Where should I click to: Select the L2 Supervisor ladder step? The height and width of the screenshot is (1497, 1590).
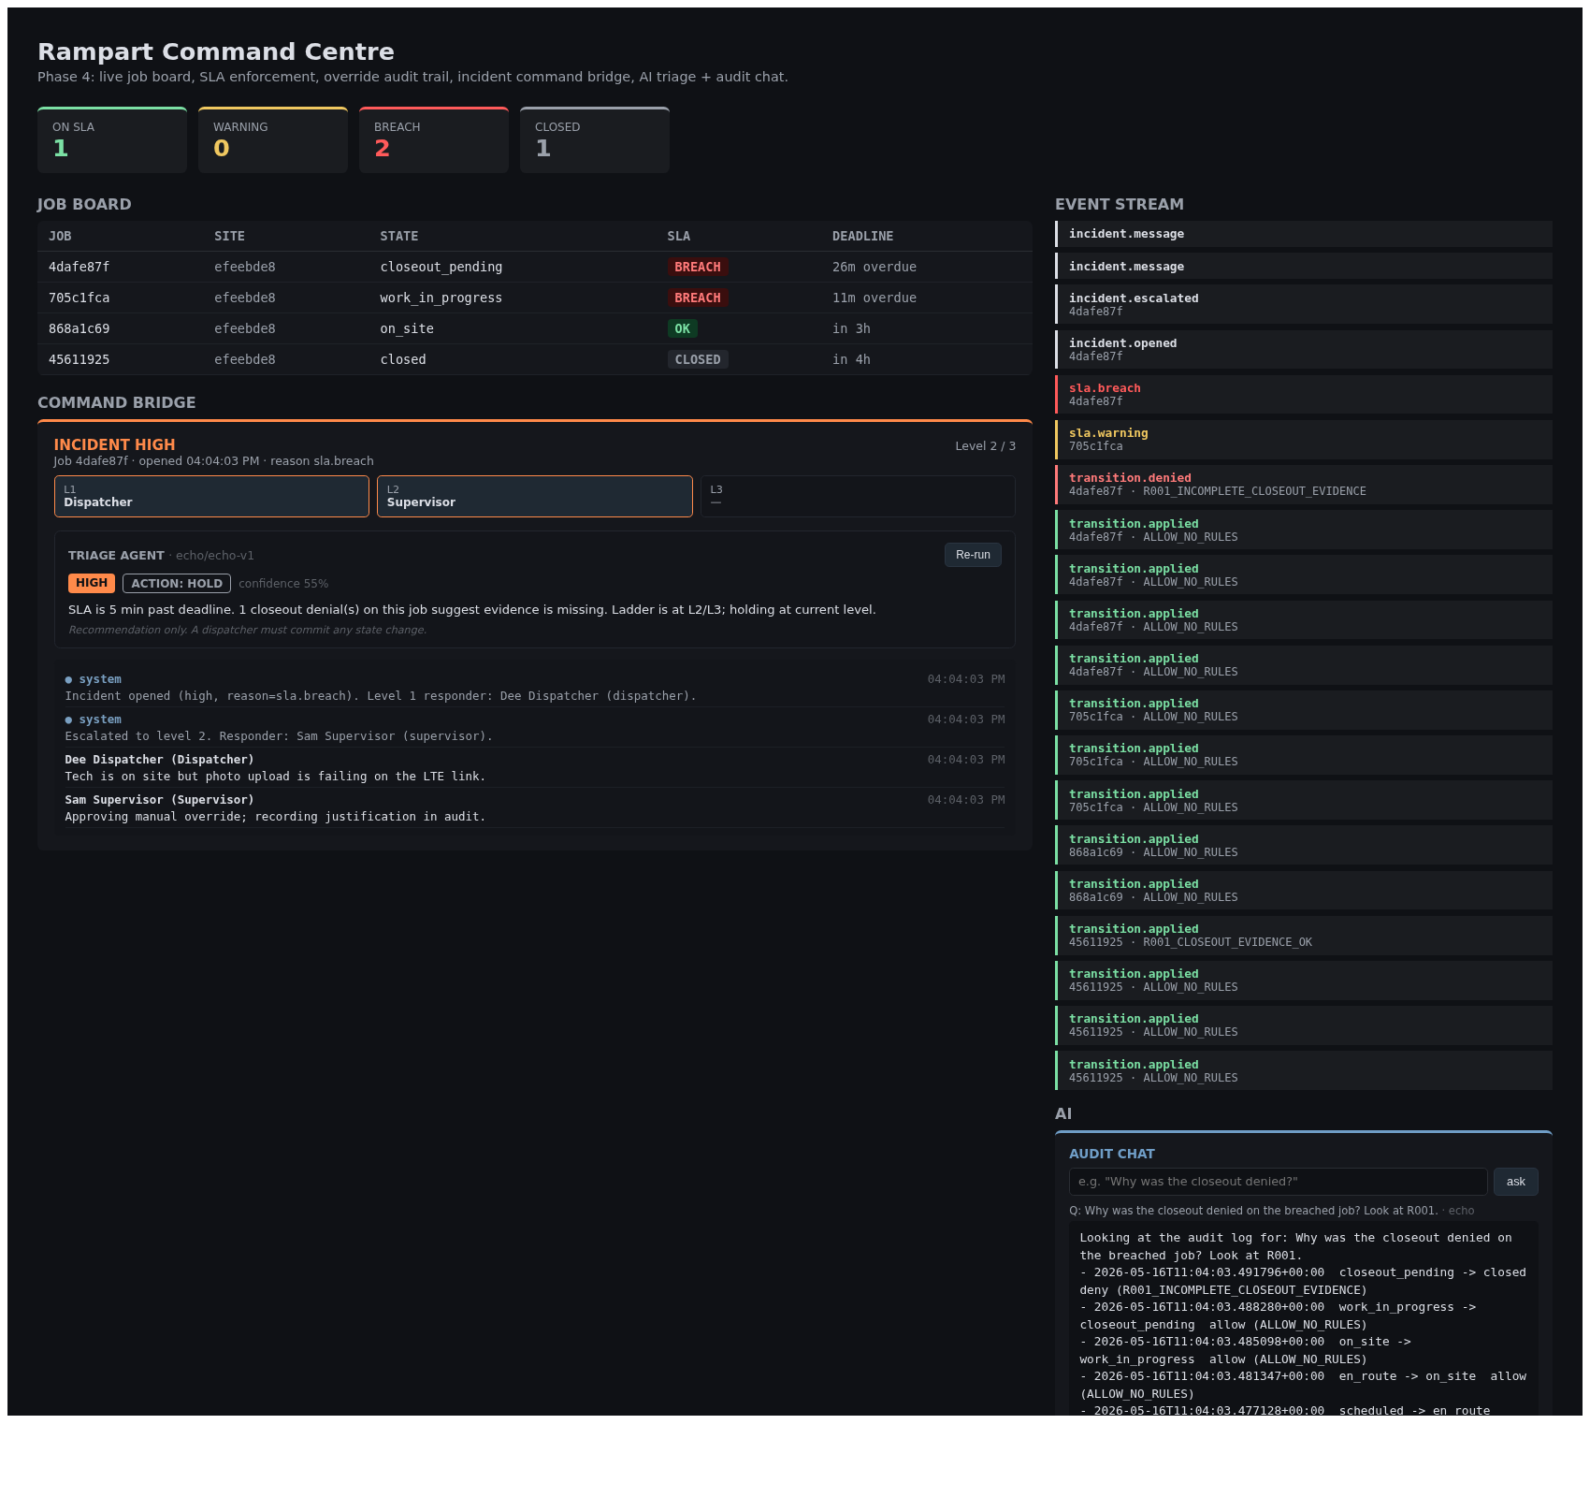tap(535, 496)
